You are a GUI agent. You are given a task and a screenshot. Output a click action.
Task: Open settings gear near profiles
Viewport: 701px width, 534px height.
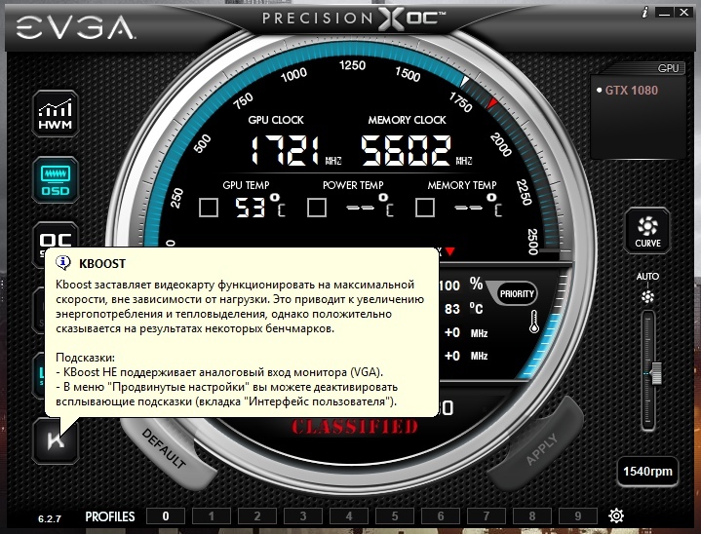[x=616, y=515]
